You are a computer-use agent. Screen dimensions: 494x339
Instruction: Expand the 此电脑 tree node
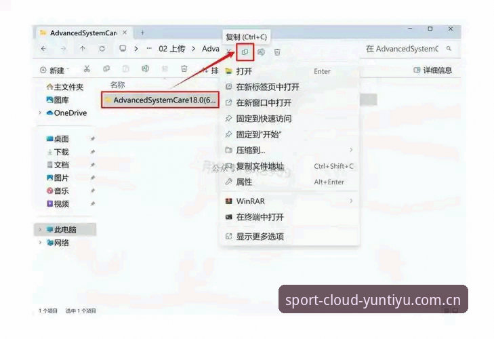pos(41,230)
